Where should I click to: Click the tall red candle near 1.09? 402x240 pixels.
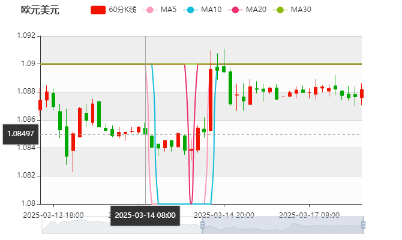click(211, 99)
